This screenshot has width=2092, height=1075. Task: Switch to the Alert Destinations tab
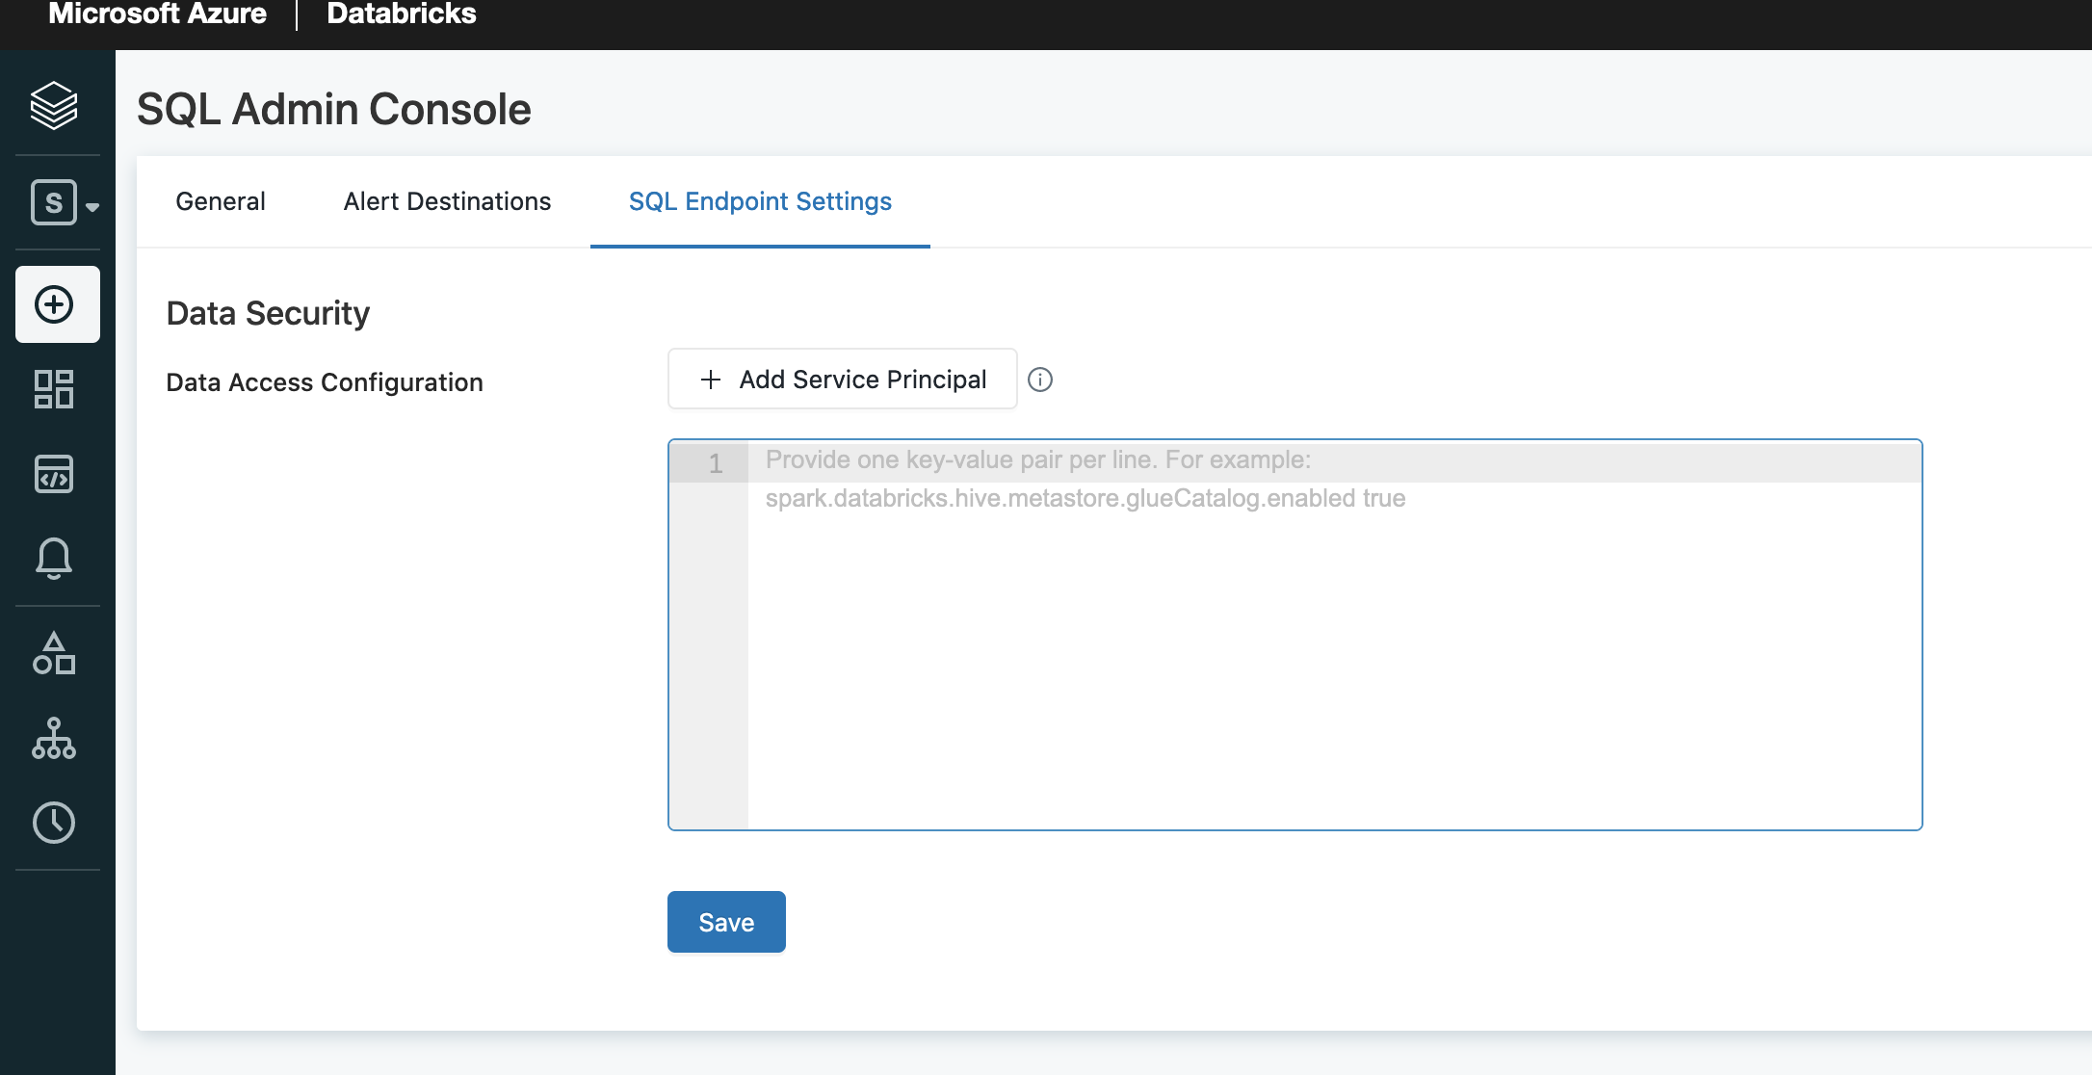pyautogui.click(x=447, y=201)
